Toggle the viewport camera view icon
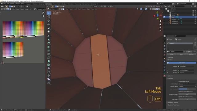The width and height of the screenshot is (197, 111). [x=160, y=27]
